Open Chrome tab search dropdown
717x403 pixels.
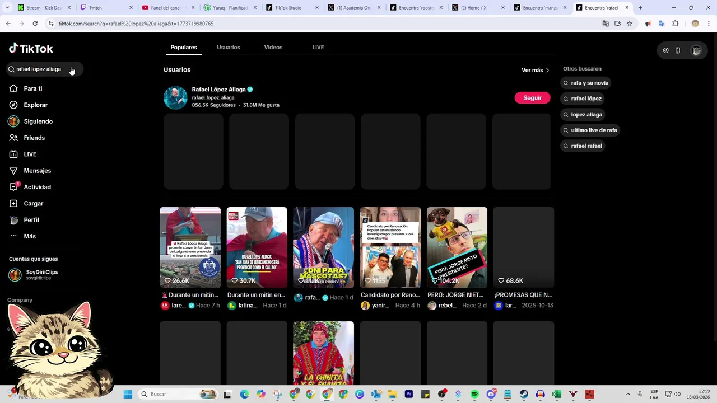click(x=7, y=8)
